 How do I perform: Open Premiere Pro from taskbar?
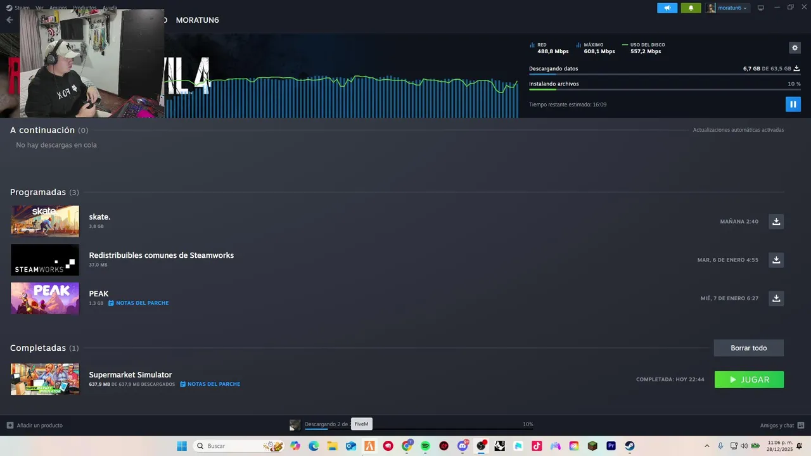pos(611,446)
